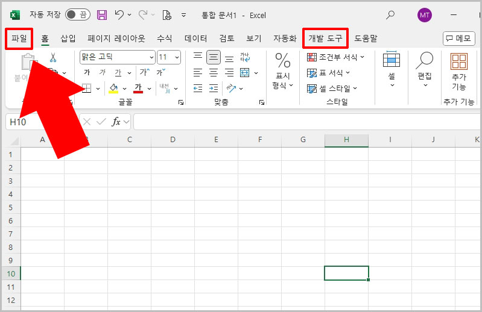Screen dimensions: 482x312
Task: Switch to the 삽입 tab
Action: click(x=68, y=39)
